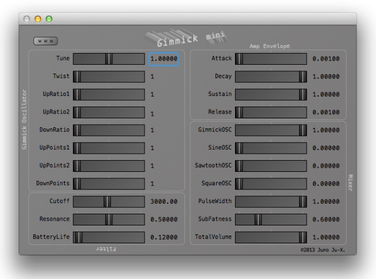Set the DownRatio slider

pyautogui.click(x=109, y=130)
